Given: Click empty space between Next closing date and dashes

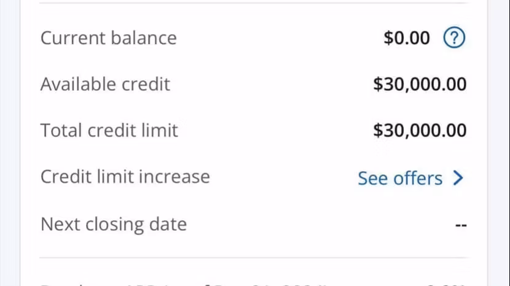Looking at the screenshot, I should click(320, 225).
